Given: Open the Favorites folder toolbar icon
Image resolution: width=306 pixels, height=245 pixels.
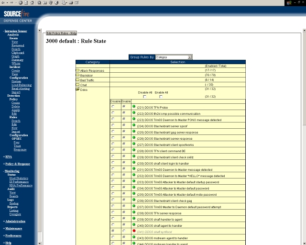Looking at the screenshot, I should click(45, 3).
